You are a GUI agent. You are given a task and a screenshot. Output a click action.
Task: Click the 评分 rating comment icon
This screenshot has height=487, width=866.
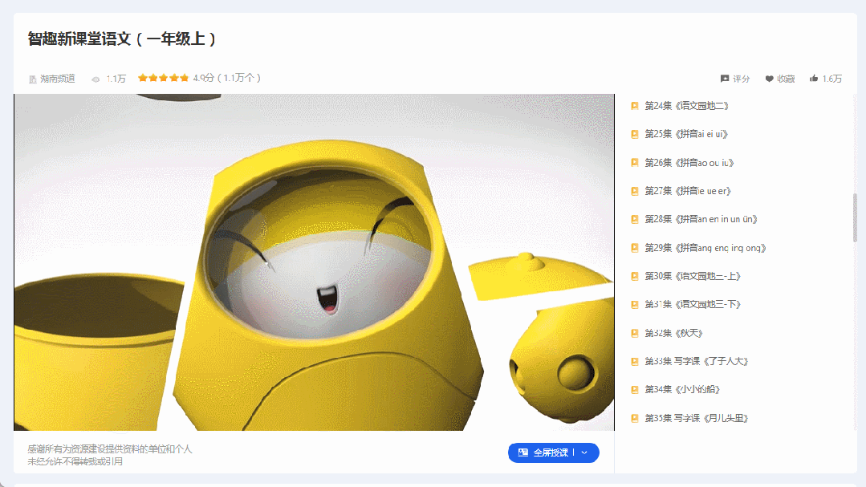coord(725,79)
